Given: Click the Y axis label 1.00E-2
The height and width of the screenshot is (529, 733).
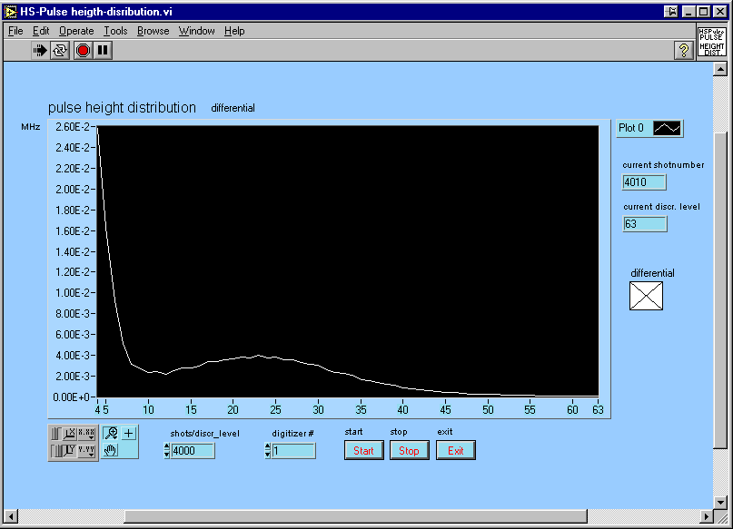Looking at the screenshot, I should pyautogui.click(x=73, y=293).
